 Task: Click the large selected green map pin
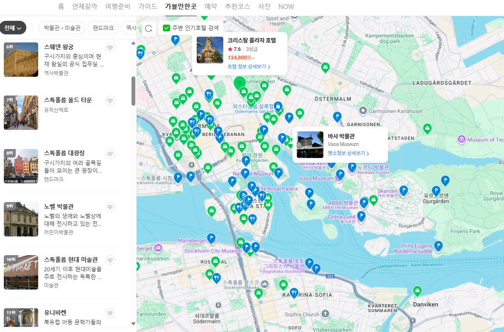click(x=239, y=83)
